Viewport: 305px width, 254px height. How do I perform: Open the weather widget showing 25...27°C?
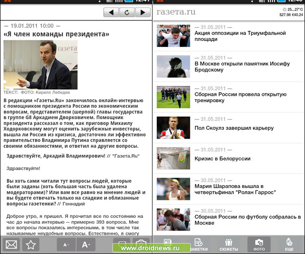point(293,9)
